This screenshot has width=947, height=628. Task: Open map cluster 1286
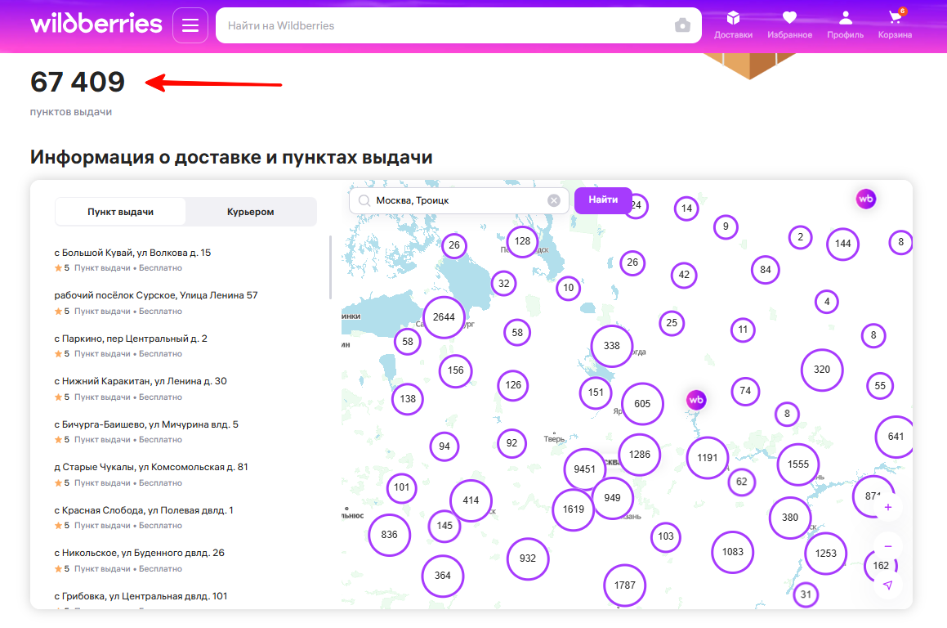640,455
